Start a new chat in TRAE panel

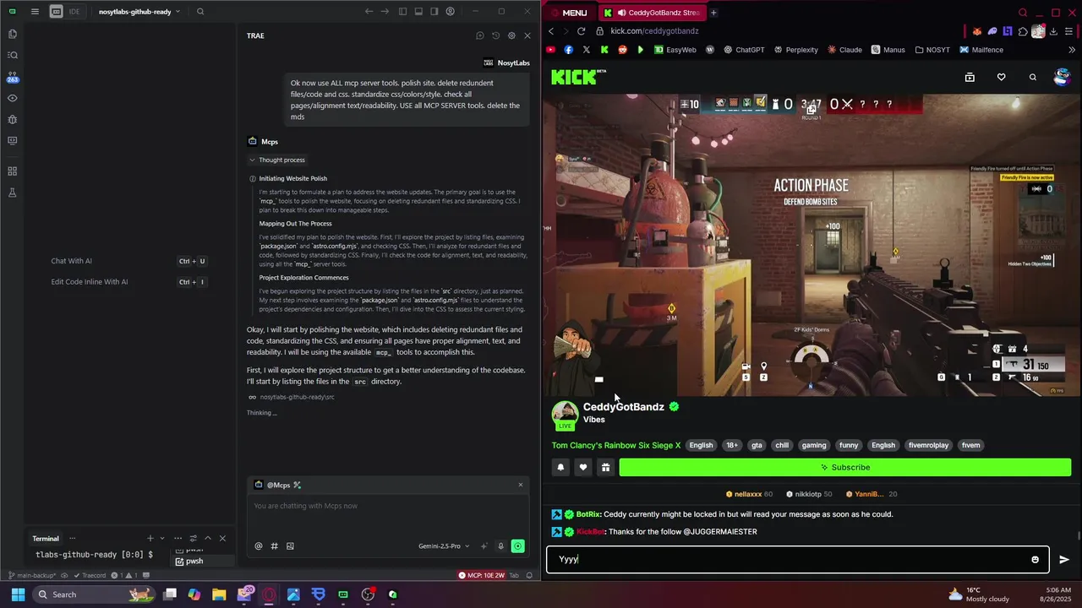point(479,35)
